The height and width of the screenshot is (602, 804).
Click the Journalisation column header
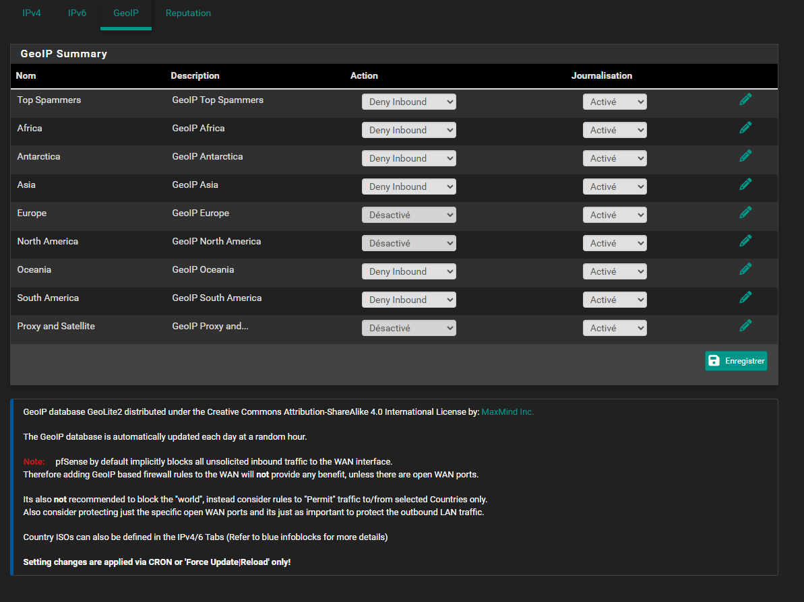(601, 76)
